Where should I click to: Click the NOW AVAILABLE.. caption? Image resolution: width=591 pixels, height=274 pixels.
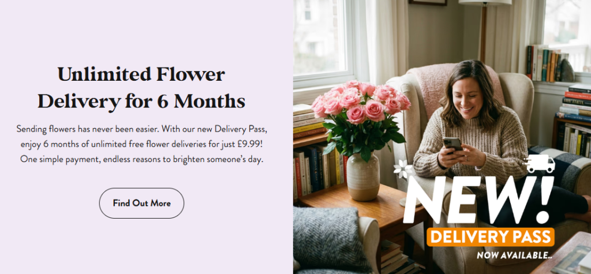point(515,256)
